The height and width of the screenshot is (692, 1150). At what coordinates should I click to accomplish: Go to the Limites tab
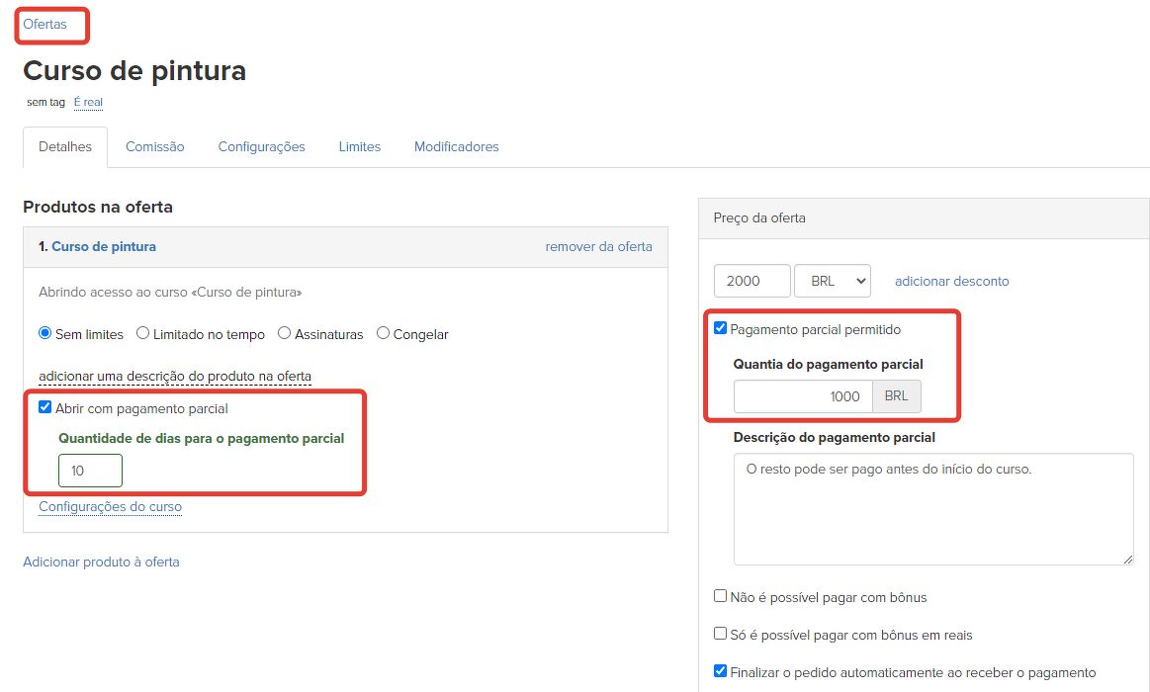359,146
